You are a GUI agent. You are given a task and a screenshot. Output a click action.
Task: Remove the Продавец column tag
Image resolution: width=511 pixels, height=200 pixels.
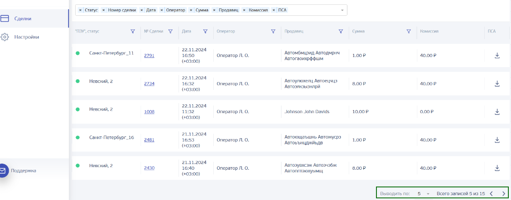coord(214,10)
